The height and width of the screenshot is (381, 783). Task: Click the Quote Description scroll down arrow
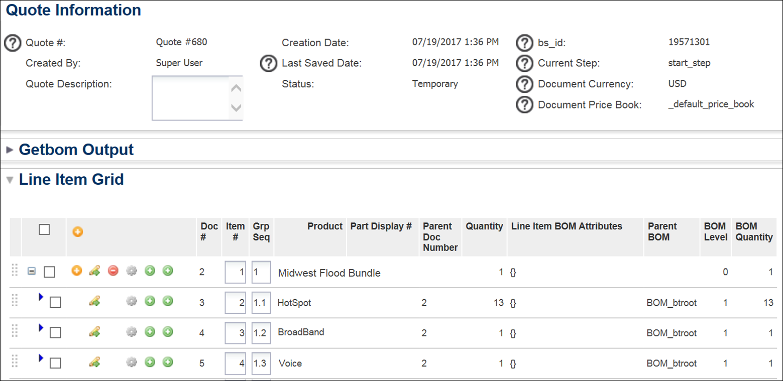236,108
